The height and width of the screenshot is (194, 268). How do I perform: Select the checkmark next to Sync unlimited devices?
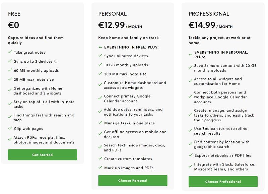[99, 56]
